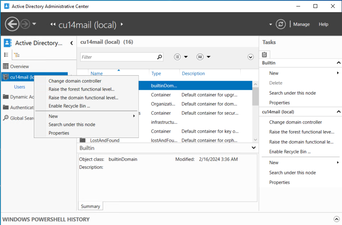Click the list scrollbar down arrow
Image resolution: width=342 pixels, height=225 pixels.
pyautogui.click(x=255, y=139)
